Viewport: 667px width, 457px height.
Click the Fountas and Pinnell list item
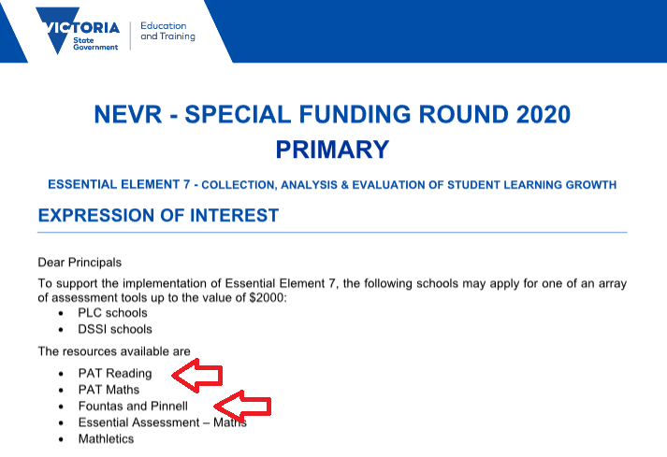[x=133, y=406]
